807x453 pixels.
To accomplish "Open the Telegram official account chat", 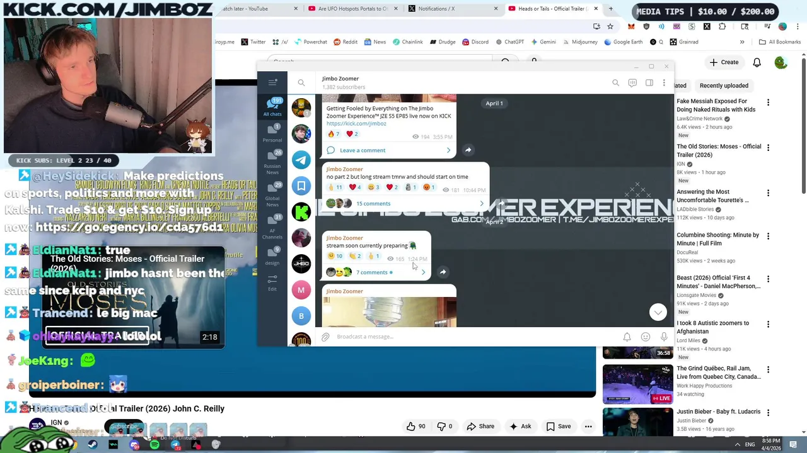I will (x=301, y=160).
